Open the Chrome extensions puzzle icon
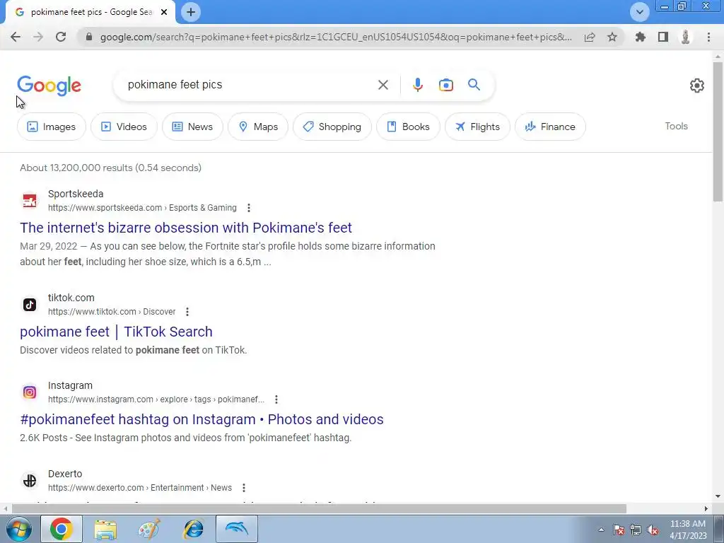This screenshot has height=543, width=724. point(641,37)
